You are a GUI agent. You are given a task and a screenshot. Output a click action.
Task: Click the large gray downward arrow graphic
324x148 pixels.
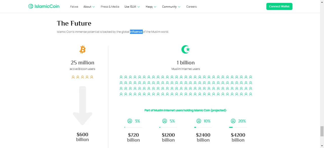tap(83, 106)
